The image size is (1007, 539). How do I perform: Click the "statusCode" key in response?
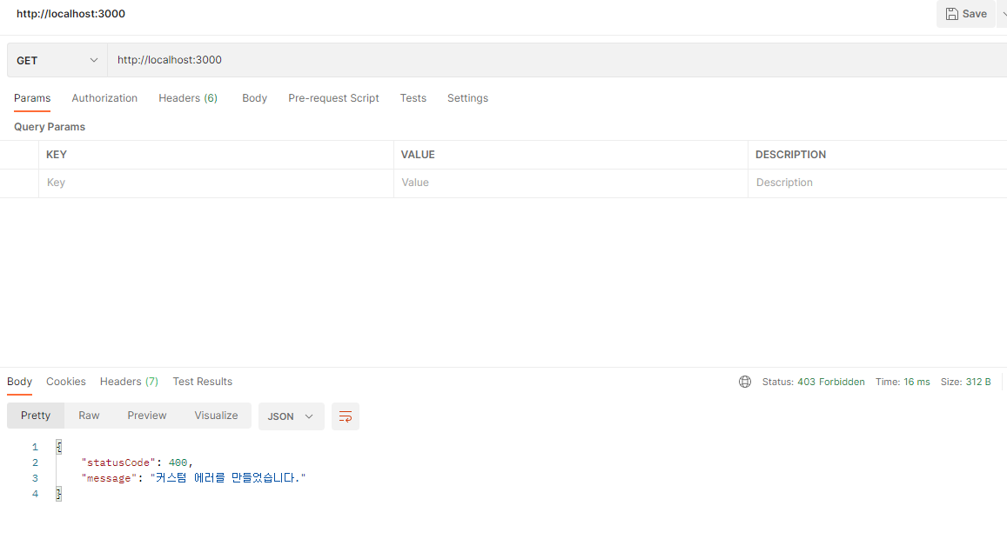[118, 462]
